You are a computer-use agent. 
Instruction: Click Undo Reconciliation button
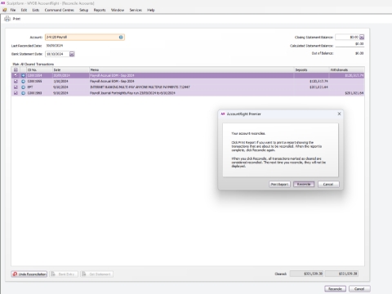[29, 274]
